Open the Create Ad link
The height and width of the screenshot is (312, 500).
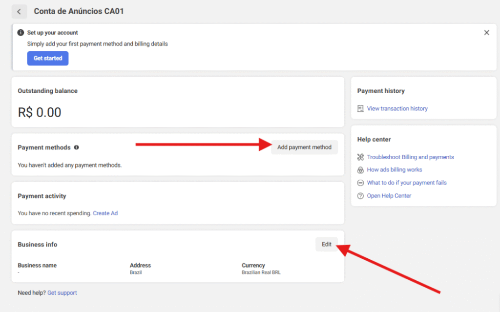coord(105,213)
